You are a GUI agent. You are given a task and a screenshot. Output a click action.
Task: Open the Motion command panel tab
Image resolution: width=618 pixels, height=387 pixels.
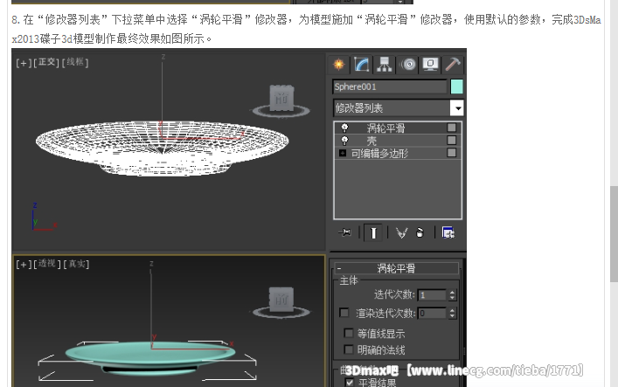point(407,65)
